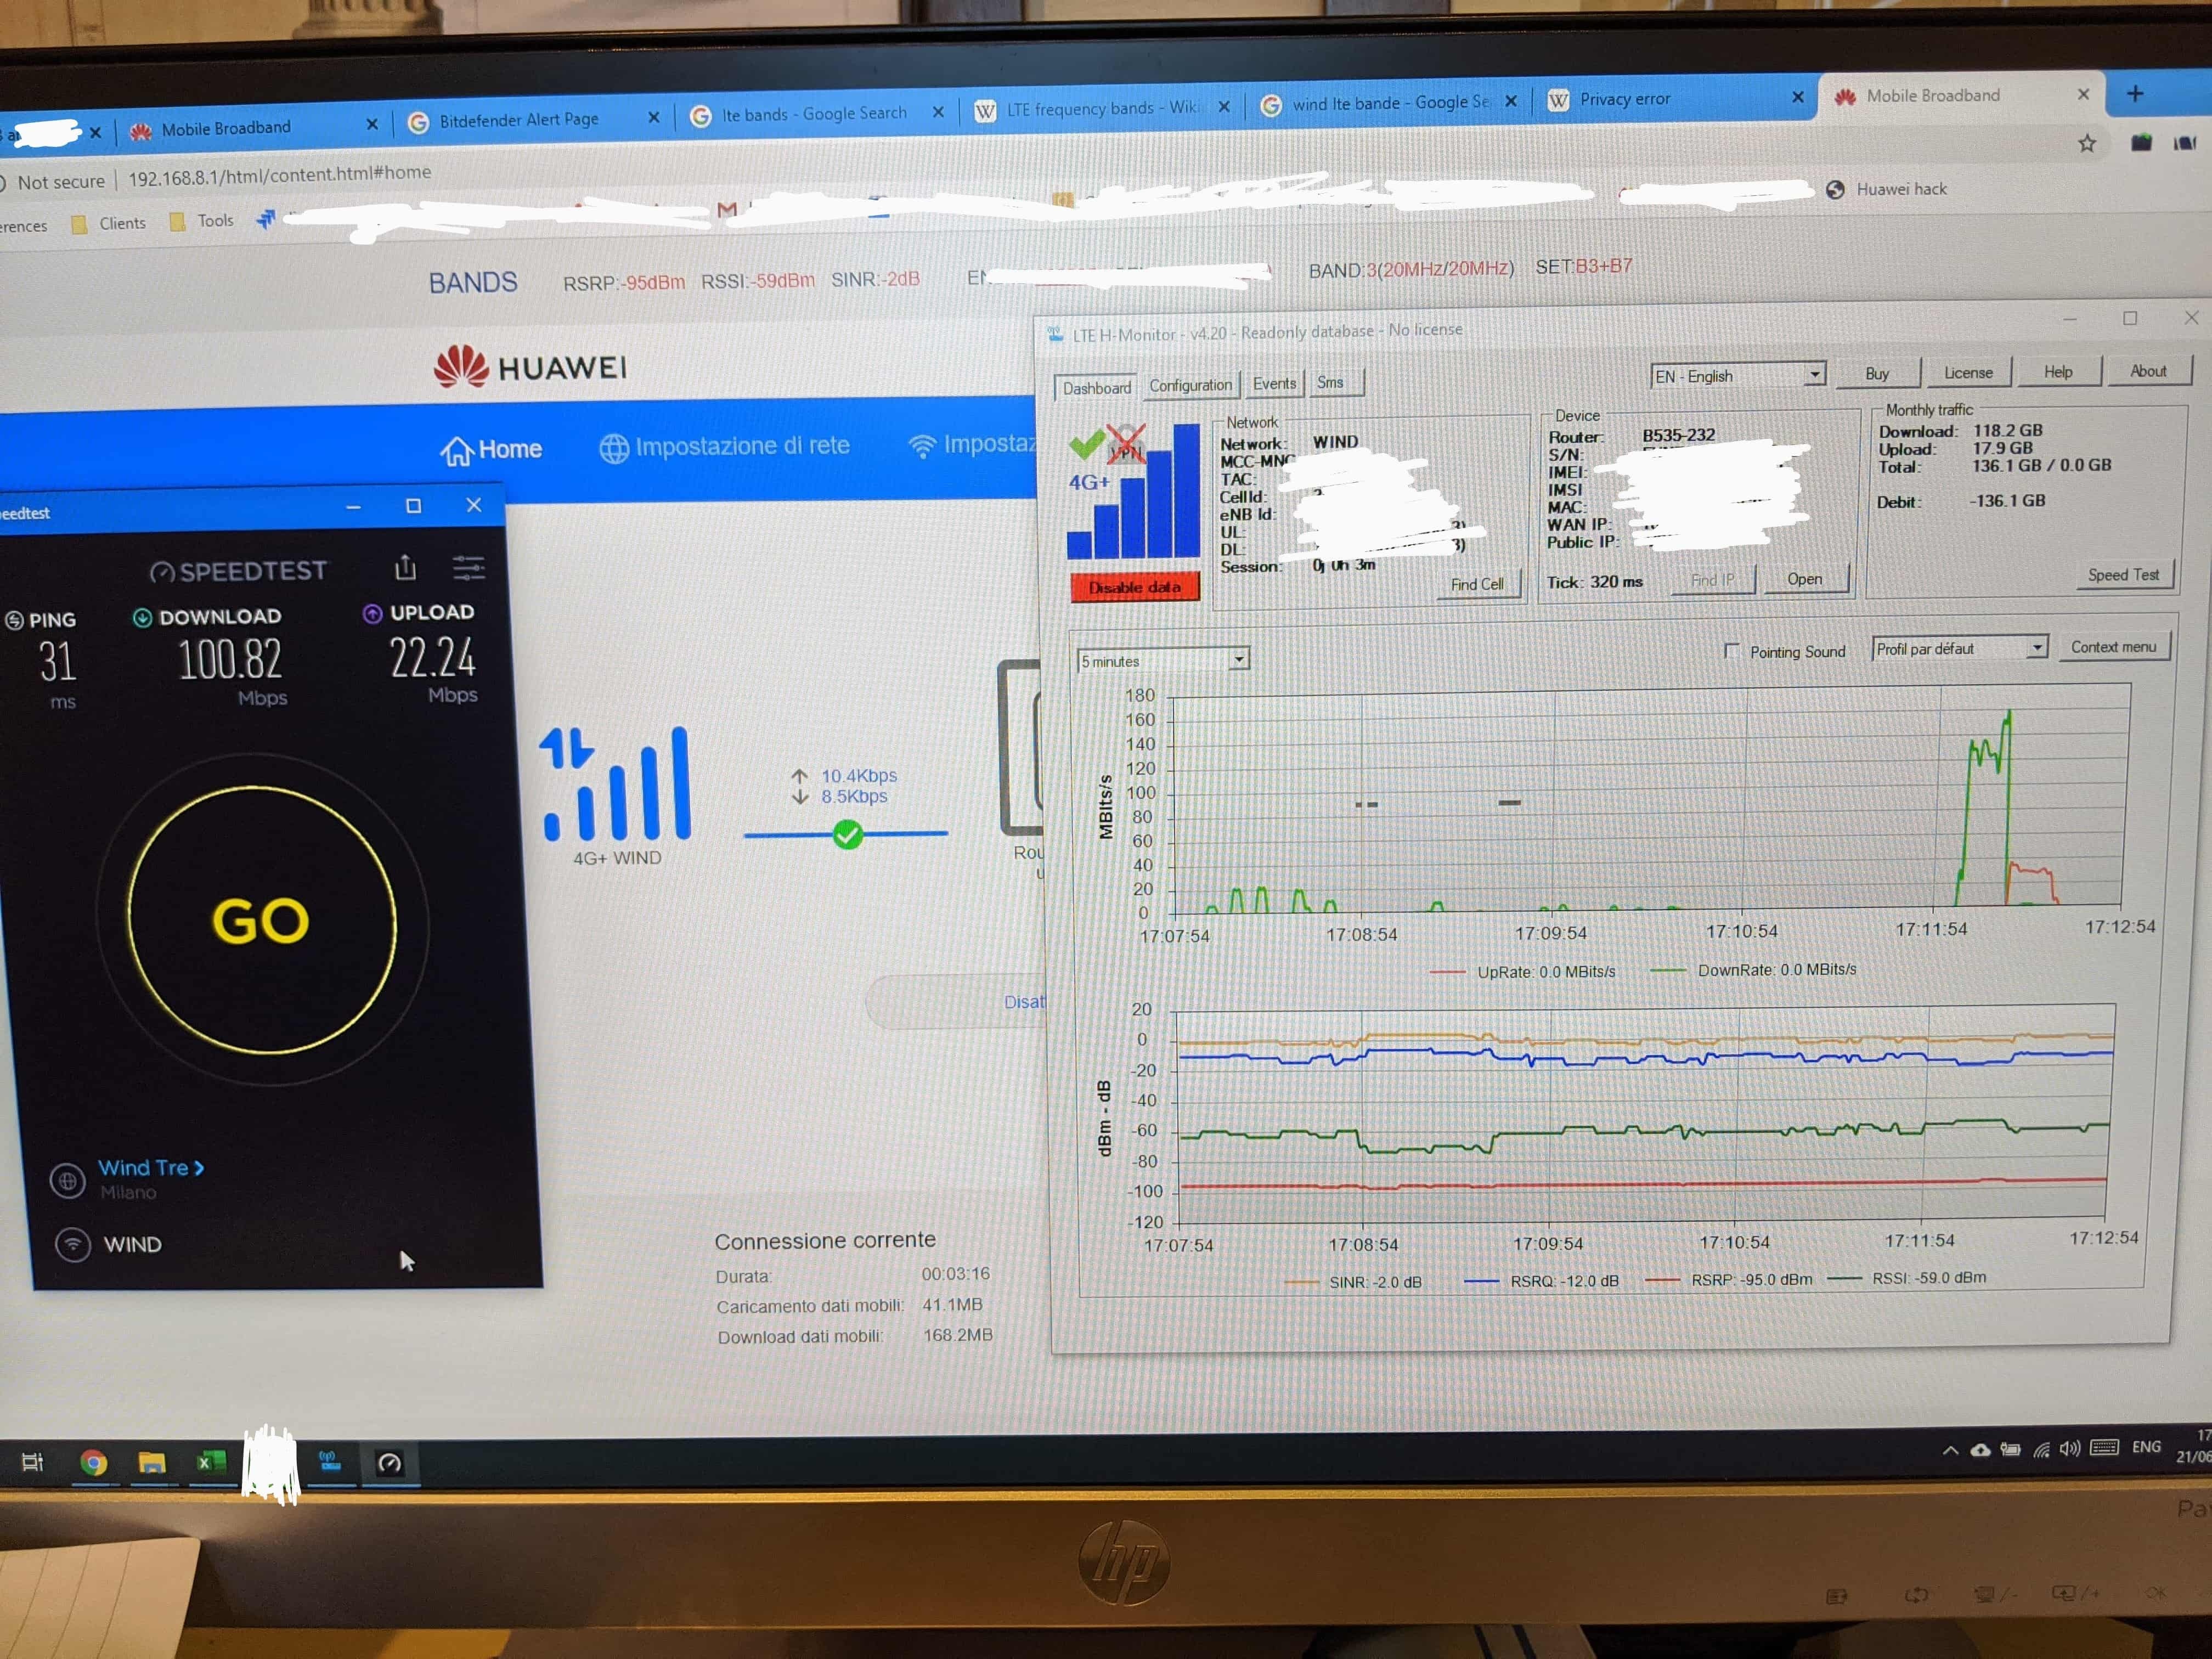Open File Explorer from the taskbar
Viewport: 2212px width, 1659px height.
click(151, 1463)
